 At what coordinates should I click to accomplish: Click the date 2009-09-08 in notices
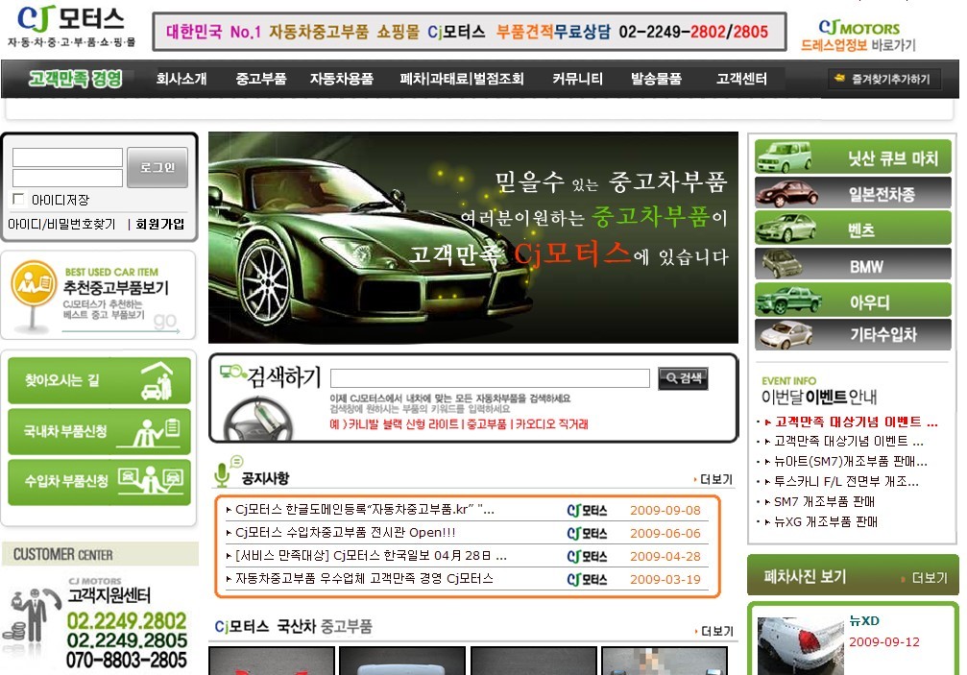coord(665,511)
